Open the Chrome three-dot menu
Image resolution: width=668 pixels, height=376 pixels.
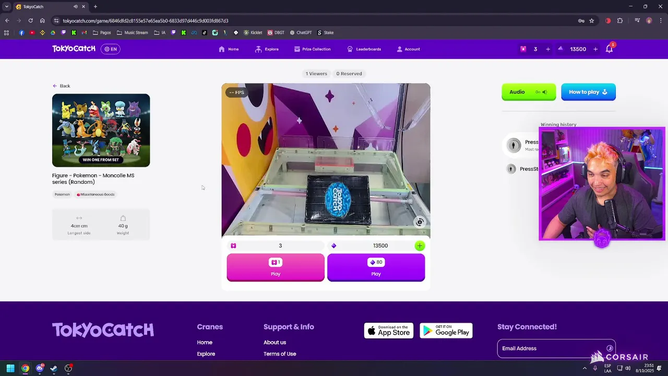coord(660,21)
